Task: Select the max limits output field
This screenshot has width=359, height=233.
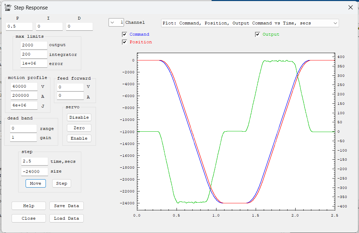Action: pos(34,45)
